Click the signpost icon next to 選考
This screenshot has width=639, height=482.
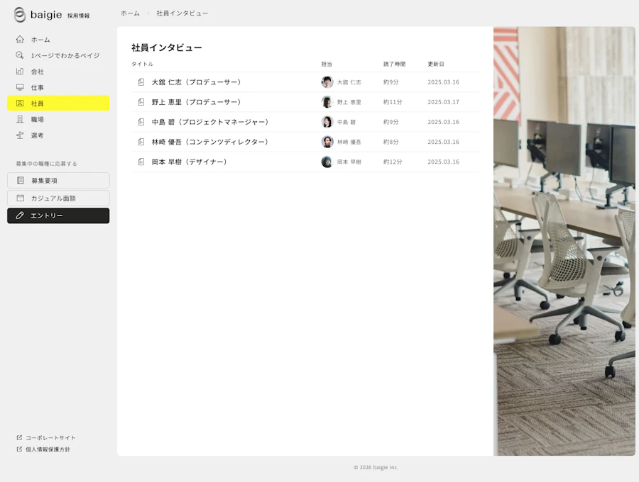coord(20,135)
